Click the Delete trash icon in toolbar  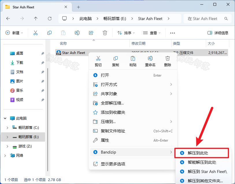(x=105, y=33)
